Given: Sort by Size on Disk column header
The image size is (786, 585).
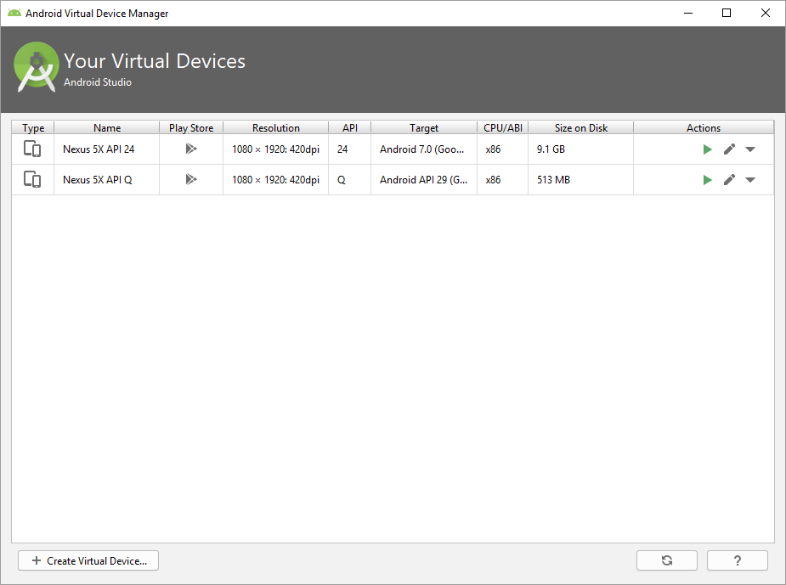Looking at the screenshot, I should point(581,127).
